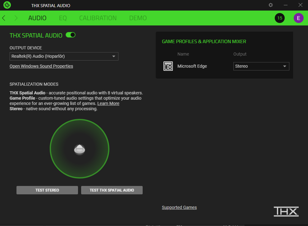Click the Name column header
The width and height of the screenshot is (308, 226).
point(183,54)
